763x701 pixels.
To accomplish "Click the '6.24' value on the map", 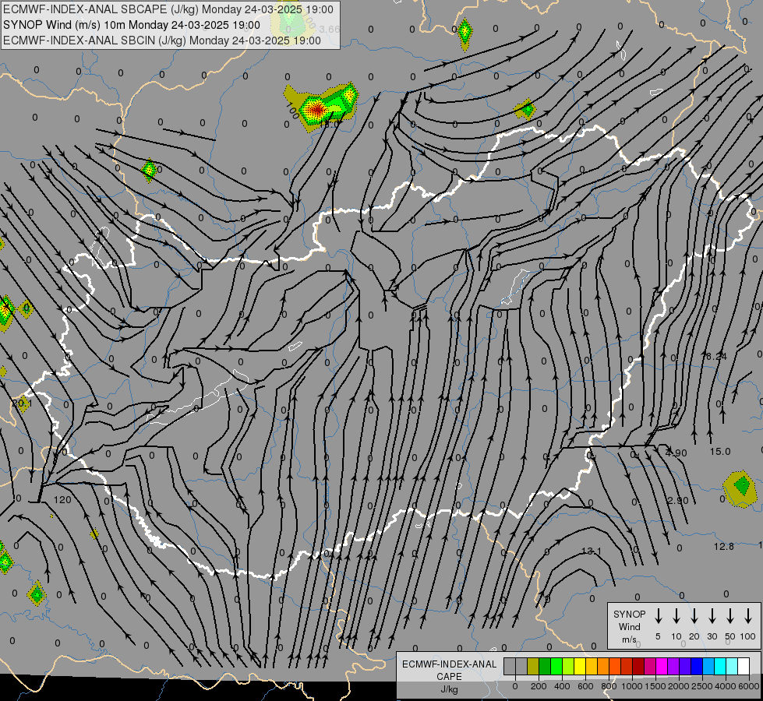I will click(715, 357).
